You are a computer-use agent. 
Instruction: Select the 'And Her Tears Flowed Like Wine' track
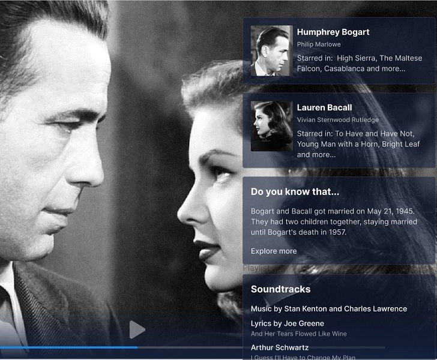[x=299, y=334]
